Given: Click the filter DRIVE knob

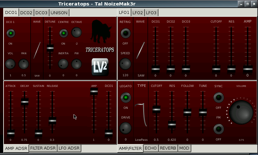Looking at the screenshot, I should point(125,128).
